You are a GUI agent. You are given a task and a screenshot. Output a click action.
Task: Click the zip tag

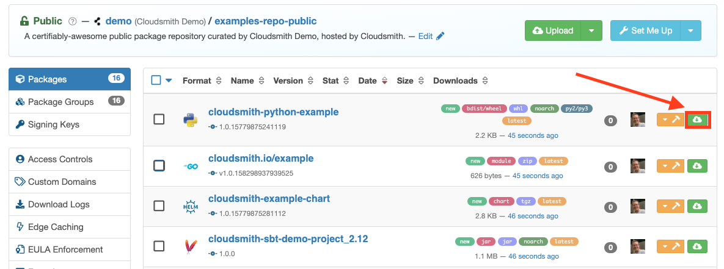527,161
